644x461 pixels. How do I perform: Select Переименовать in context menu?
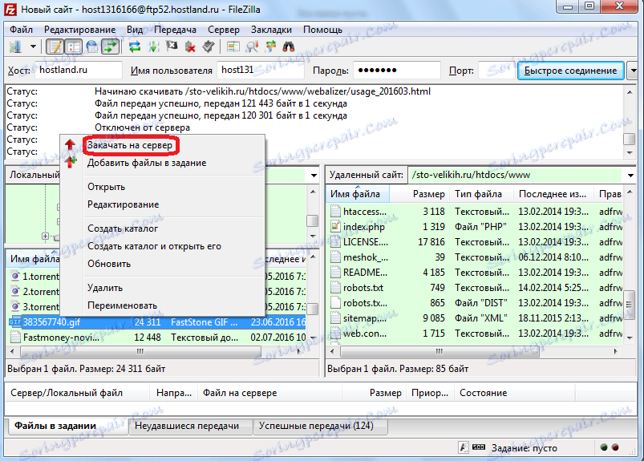[122, 305]
